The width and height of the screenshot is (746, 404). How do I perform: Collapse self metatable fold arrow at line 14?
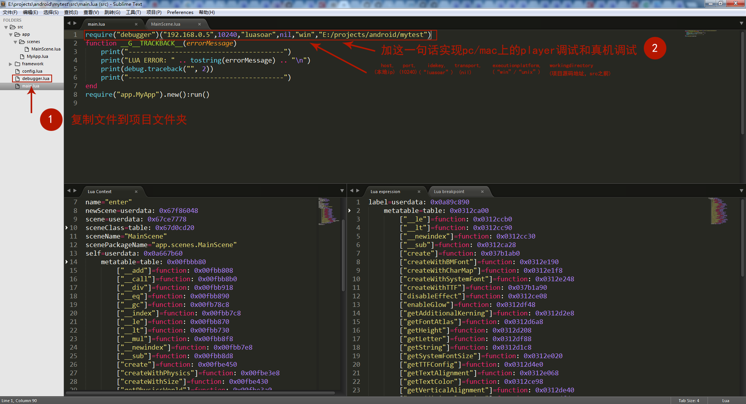[x=66, y=262]
